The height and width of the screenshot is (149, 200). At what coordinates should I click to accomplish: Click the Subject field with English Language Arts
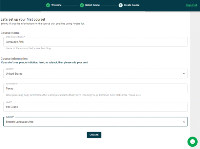(95, 122)
